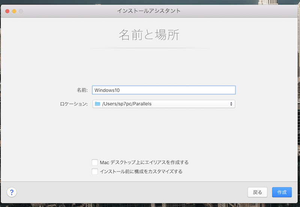Click the blue 作成 button
The height and width of the screenshot is (207, 300).
tap(282, 192)
